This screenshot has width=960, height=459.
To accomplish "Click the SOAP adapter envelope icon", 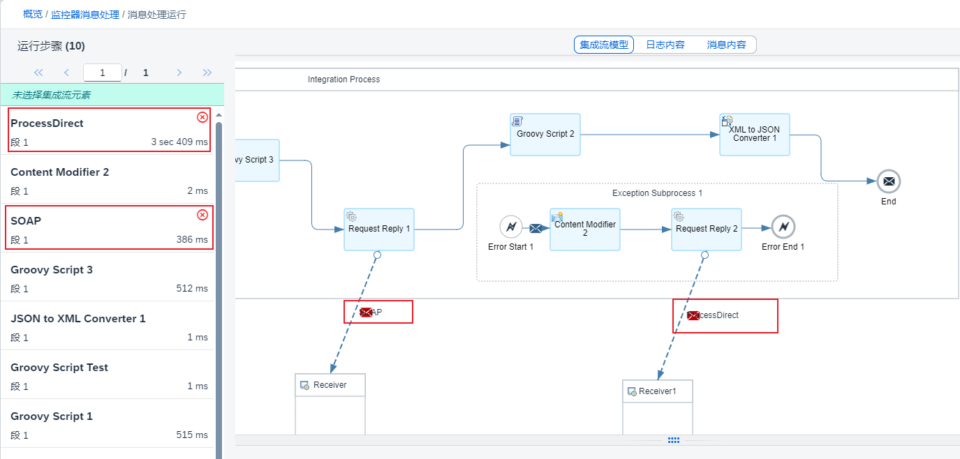I will pyautogui.click(x=366, y=313).
